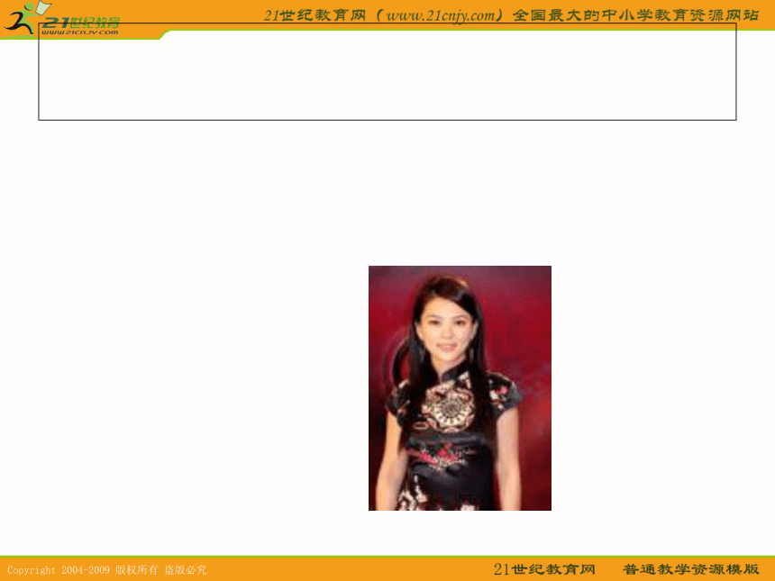Click inside the empty title text box
775x581 pixels.
(387, 72)
